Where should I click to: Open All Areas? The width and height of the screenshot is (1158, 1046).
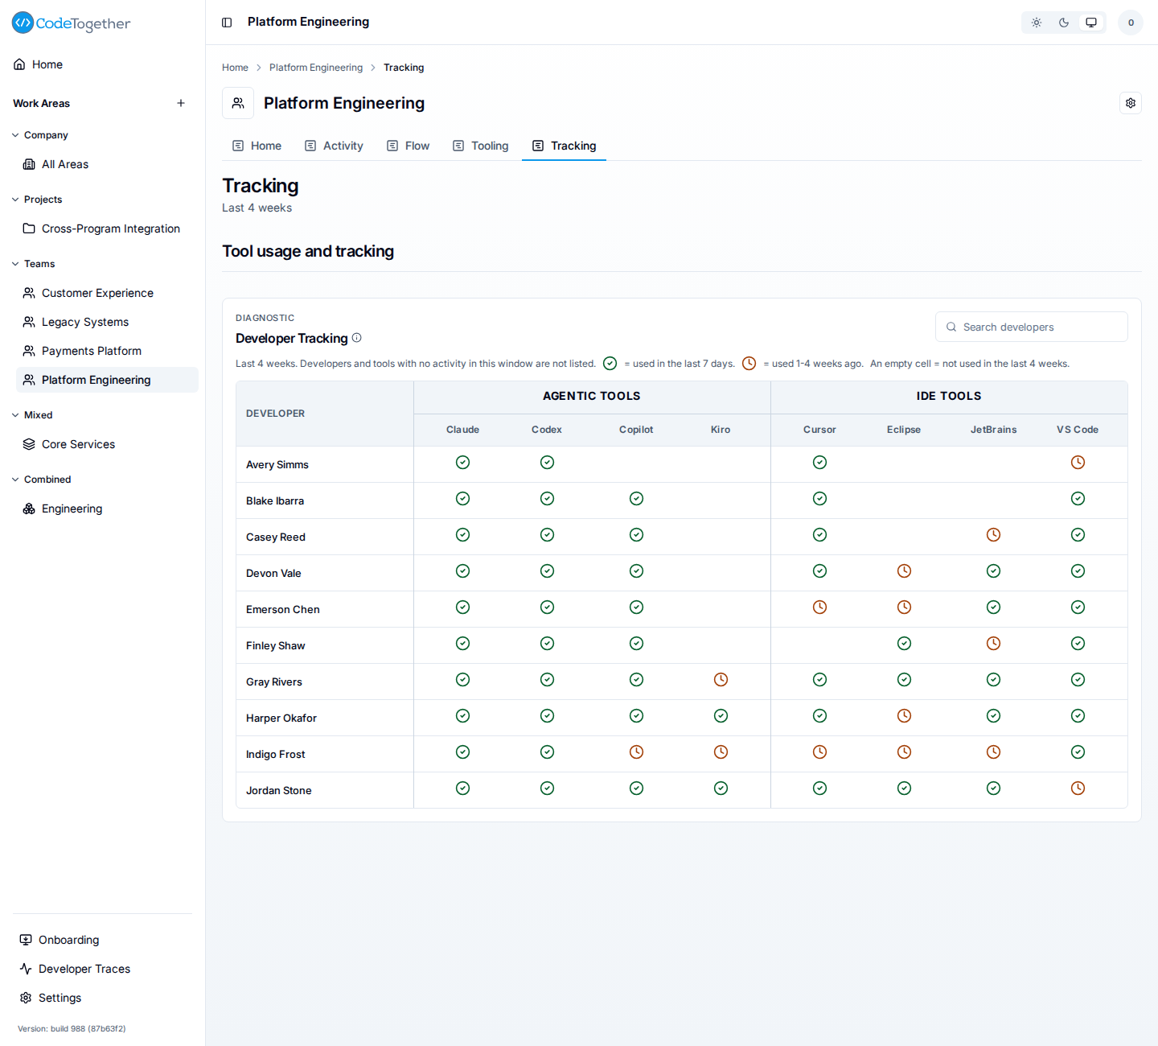[x=107, y=164]
